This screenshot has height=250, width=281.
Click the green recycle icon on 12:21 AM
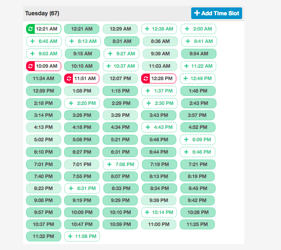(x=31, y=29)
